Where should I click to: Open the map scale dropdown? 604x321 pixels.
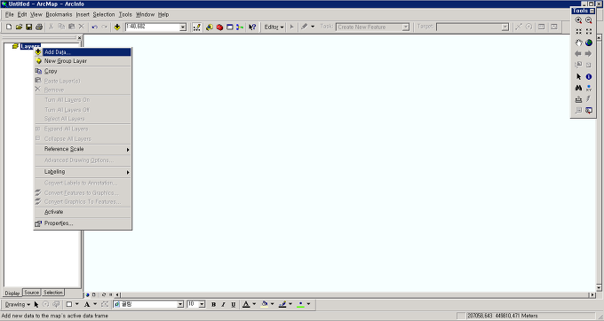coord(183,27)
